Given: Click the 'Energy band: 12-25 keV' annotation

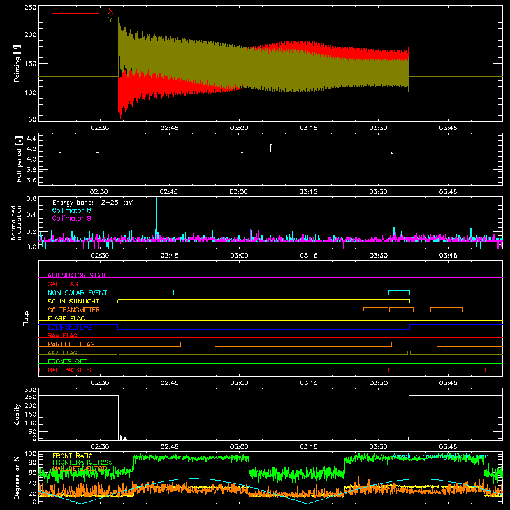Looking at the screenshot, I should (92, 203).
